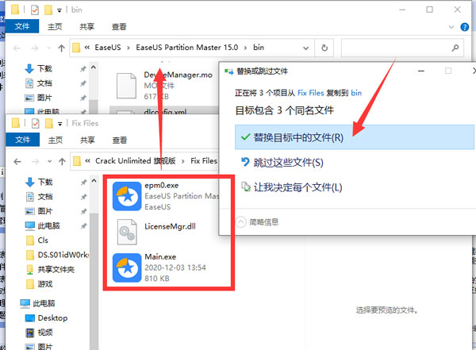Screen dimensions: 476x350
Task: Open Home tab in Fix Files window
Action: pos(56,140)
